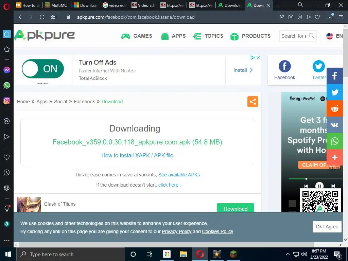This screenshot has width=348, height=261.
Task: Go to Home breadcrumb
Action: 23,102
